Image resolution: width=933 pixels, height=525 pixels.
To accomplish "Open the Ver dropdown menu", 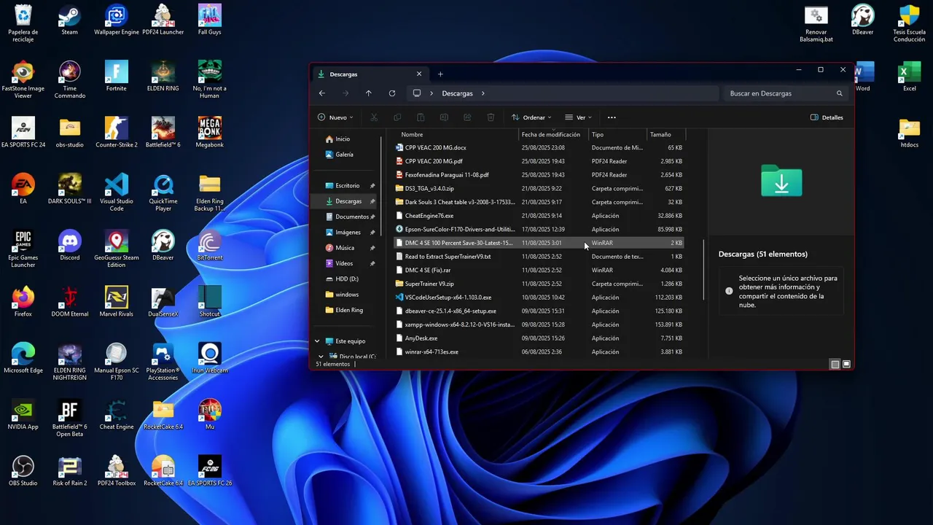I will coord(578,117).
